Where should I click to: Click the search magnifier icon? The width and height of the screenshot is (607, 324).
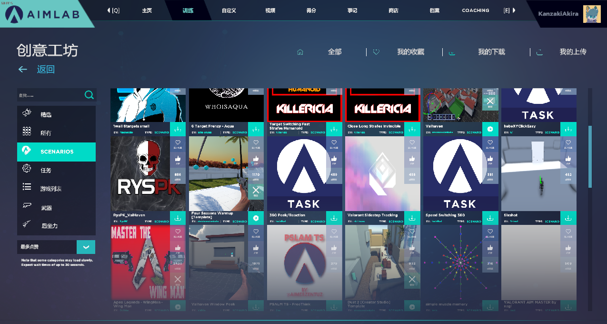pos(89,95)
